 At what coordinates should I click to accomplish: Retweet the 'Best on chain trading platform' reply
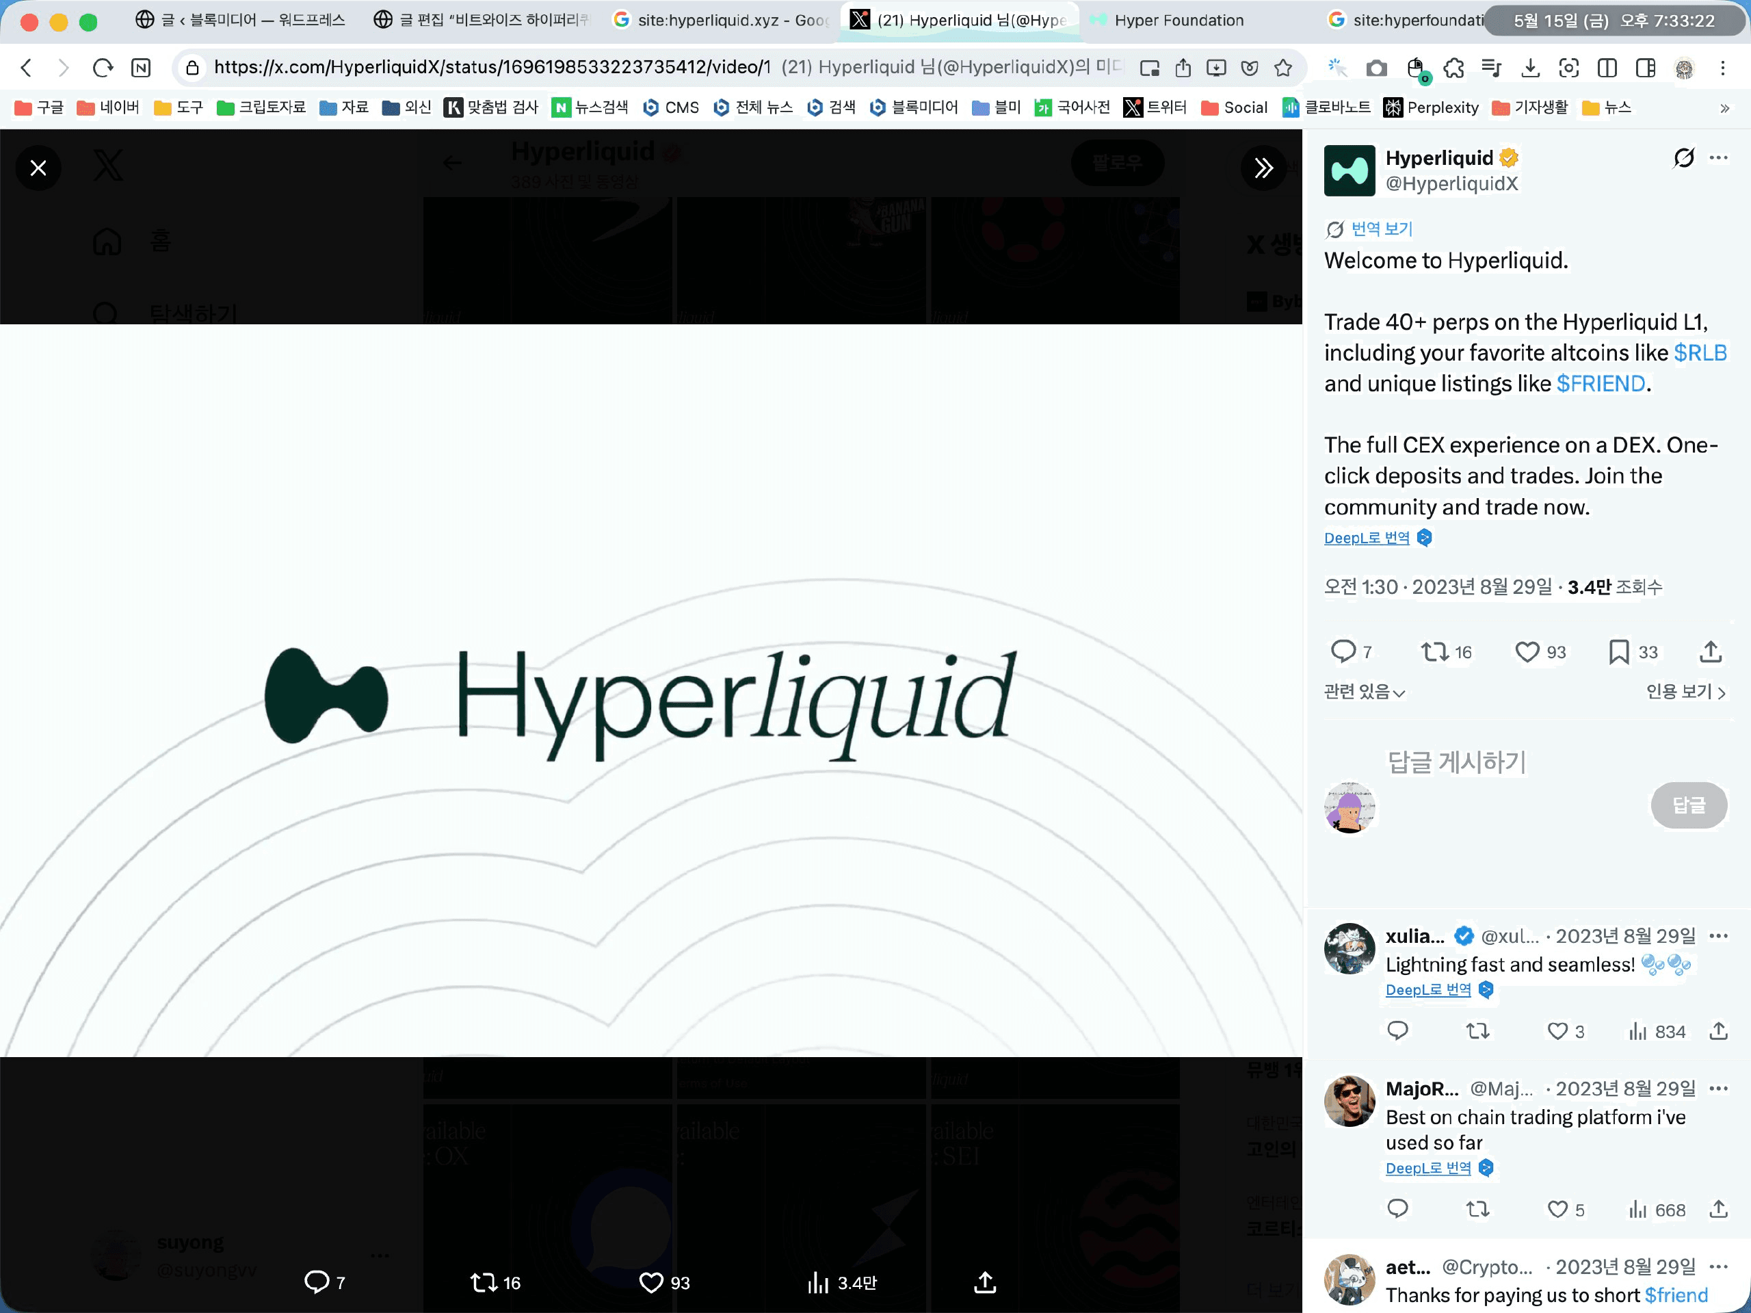click(x=1478, y=1209)
